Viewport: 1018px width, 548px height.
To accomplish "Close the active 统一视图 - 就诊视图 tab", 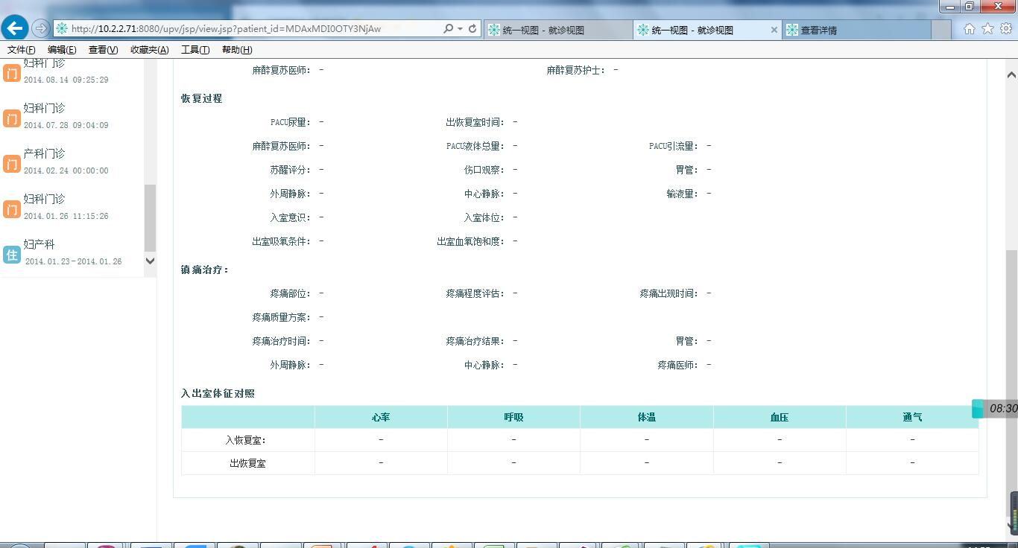I will coord(774,30).
